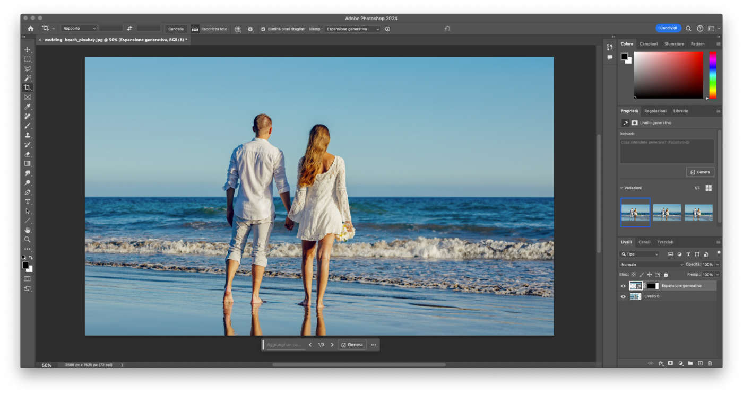The width and height of the screenshot is (743, 395).
Task: Switch to the Canali tab
Action: (644, 242)
